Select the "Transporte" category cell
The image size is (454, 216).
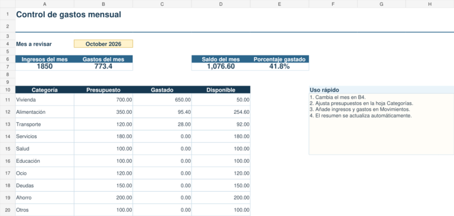click(x=44, y=124)
